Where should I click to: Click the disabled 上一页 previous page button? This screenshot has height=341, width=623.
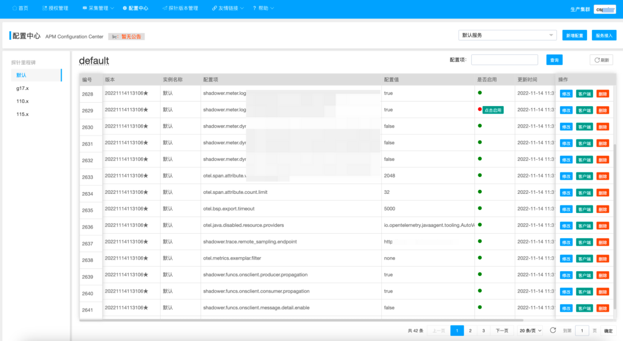coord(438,331)
